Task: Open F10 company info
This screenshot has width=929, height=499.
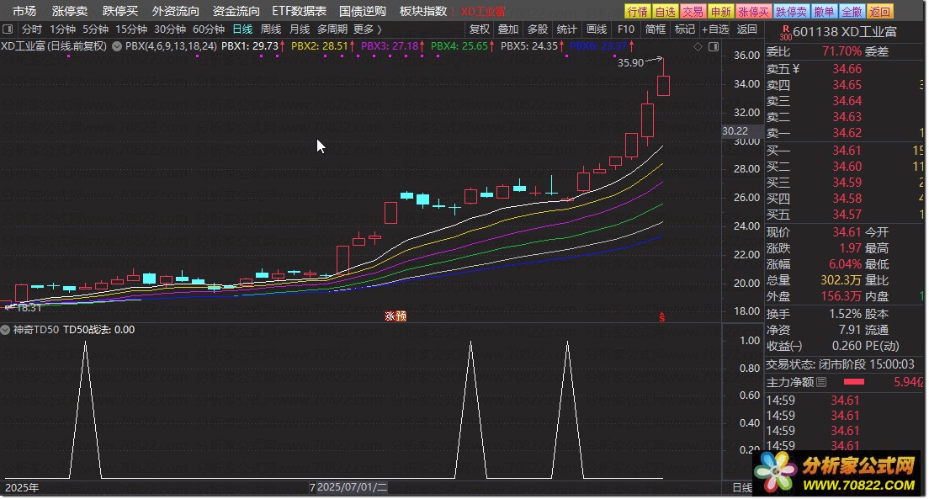Action: (625, 29)
